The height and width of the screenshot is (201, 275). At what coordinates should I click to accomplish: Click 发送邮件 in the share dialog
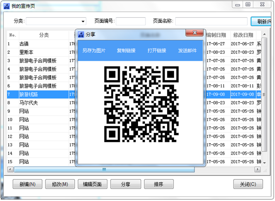point(187,50)
